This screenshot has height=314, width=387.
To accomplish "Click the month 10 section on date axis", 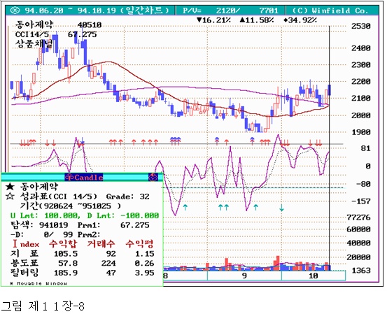I will [314, 276].
